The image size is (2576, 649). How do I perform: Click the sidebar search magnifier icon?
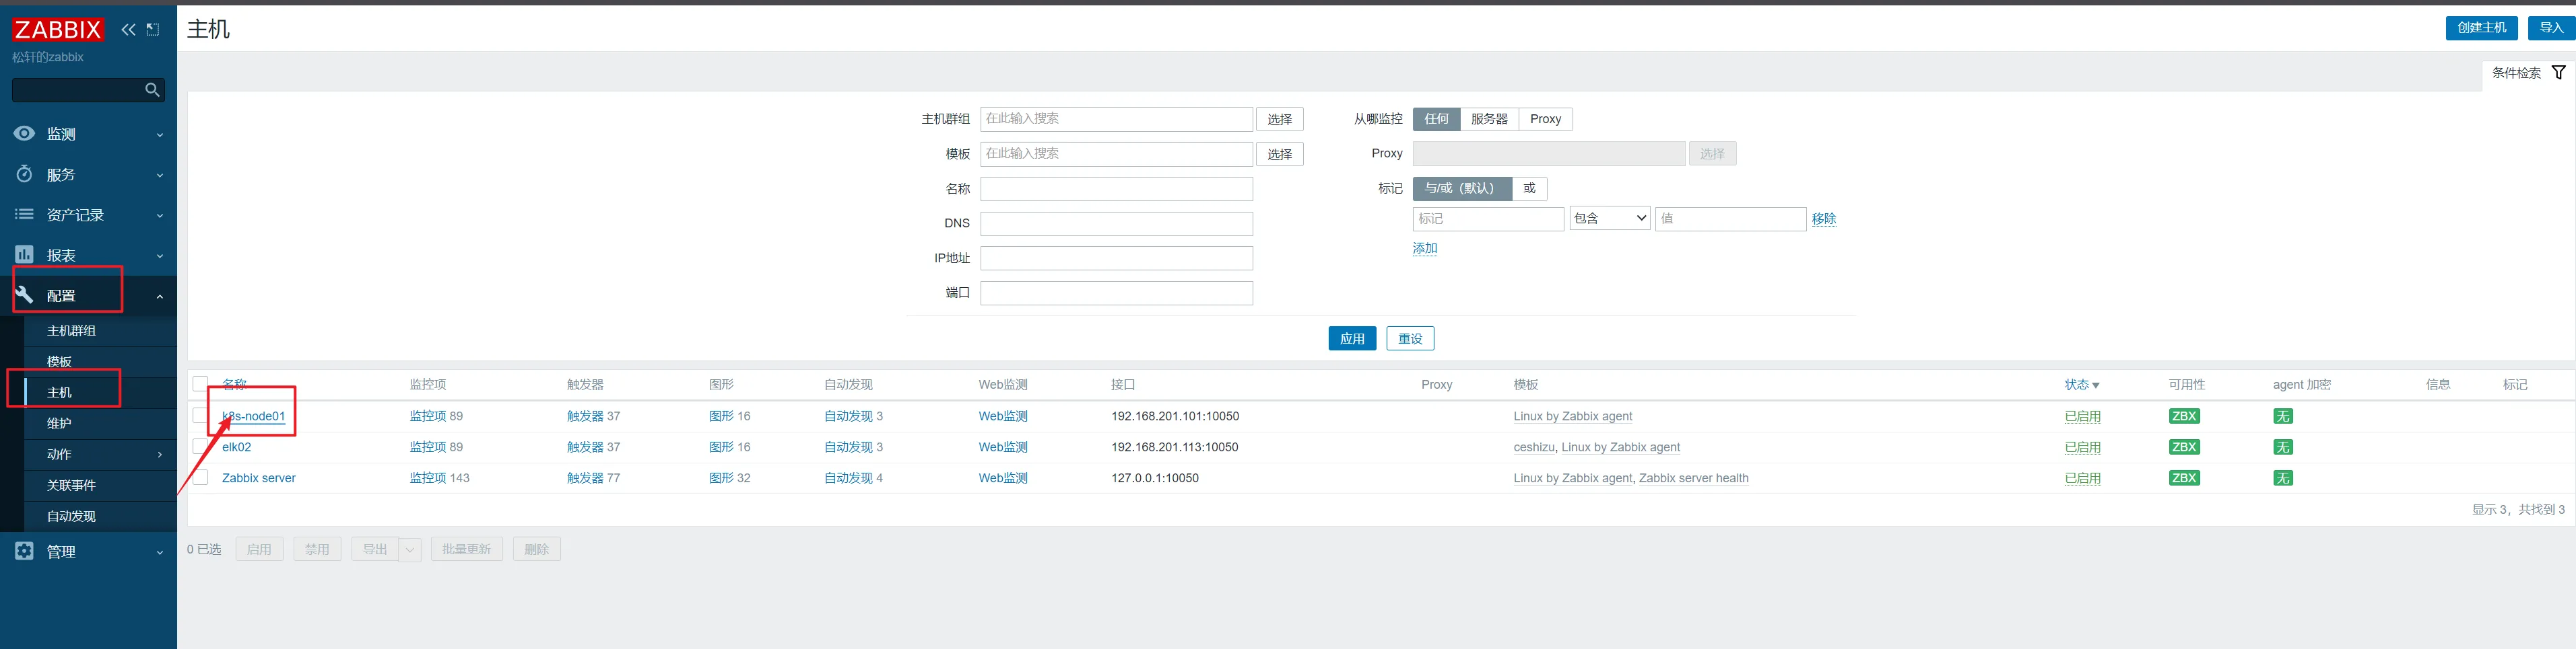click(x=152, y=90)
